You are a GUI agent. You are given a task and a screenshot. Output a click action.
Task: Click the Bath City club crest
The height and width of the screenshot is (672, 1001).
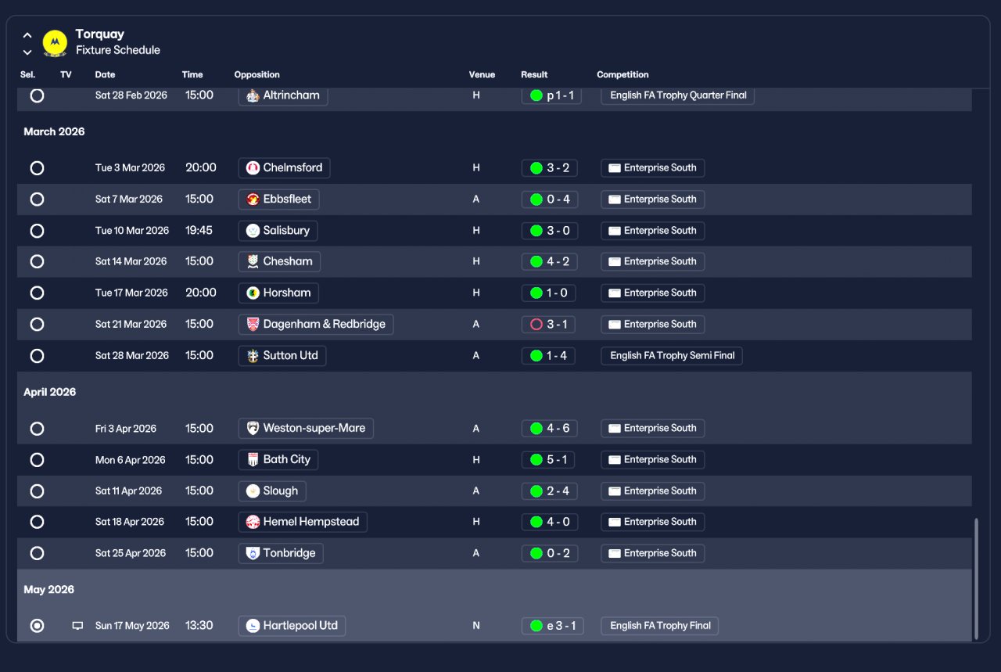tap(253, 460)
